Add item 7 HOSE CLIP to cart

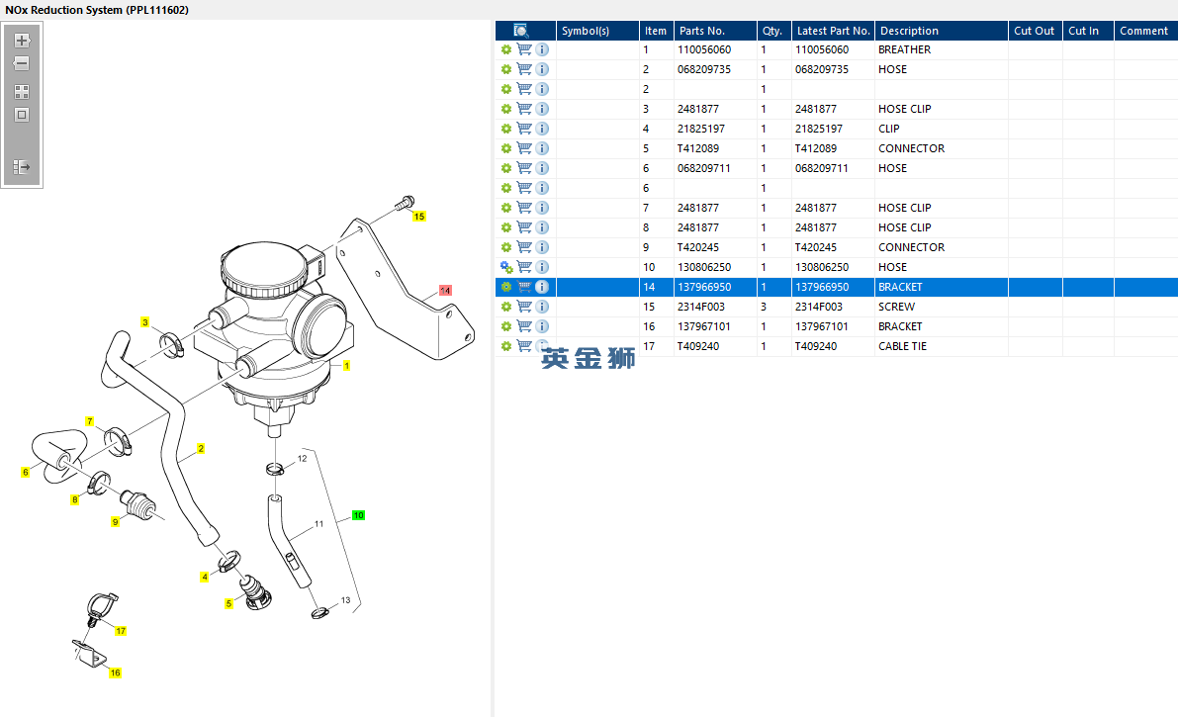point(524,208)
